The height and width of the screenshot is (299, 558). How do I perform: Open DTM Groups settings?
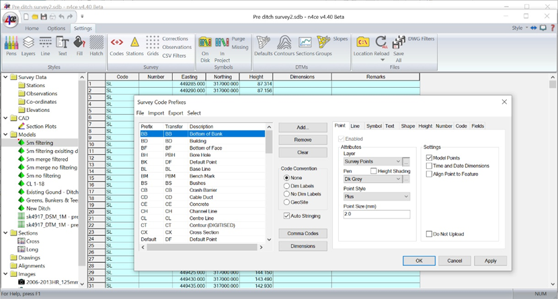tap(323, 46)
